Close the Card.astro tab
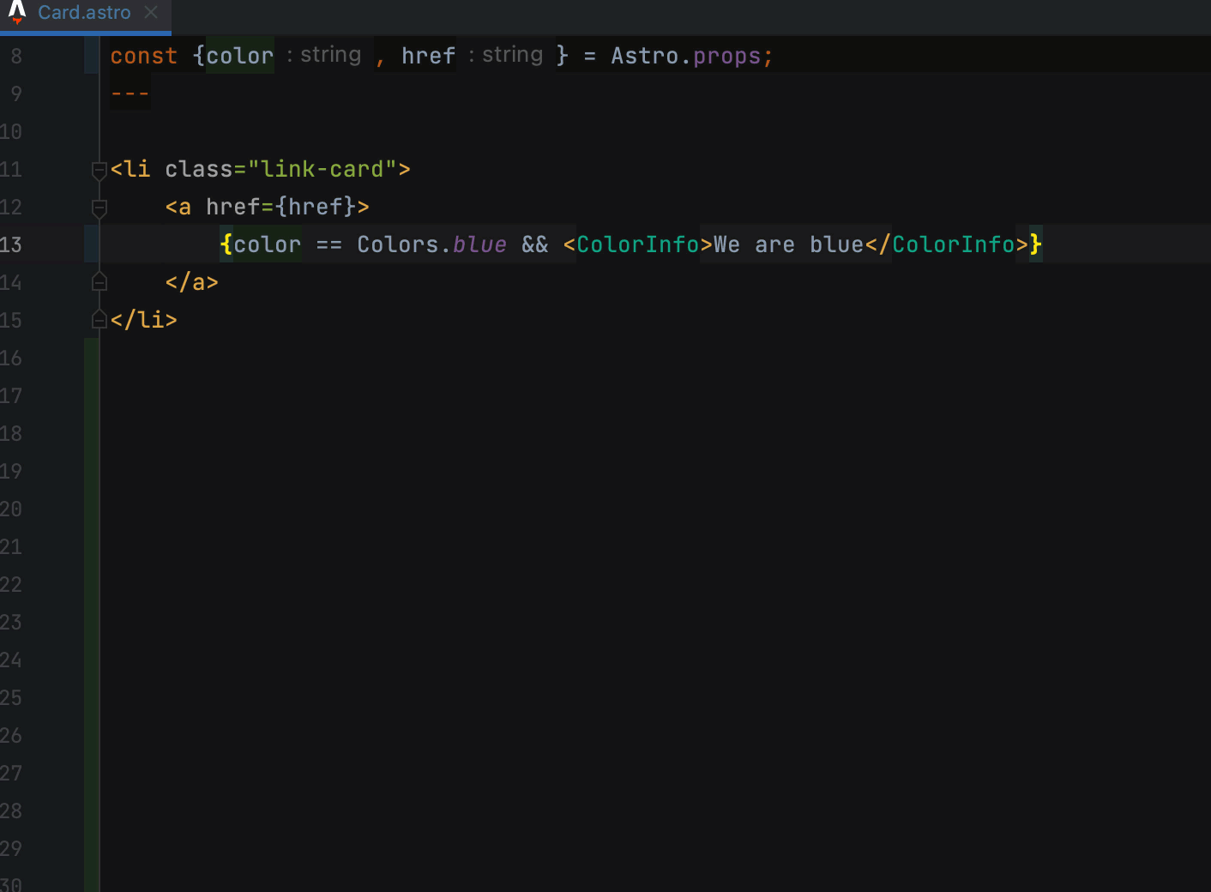 tap(151, 13)
